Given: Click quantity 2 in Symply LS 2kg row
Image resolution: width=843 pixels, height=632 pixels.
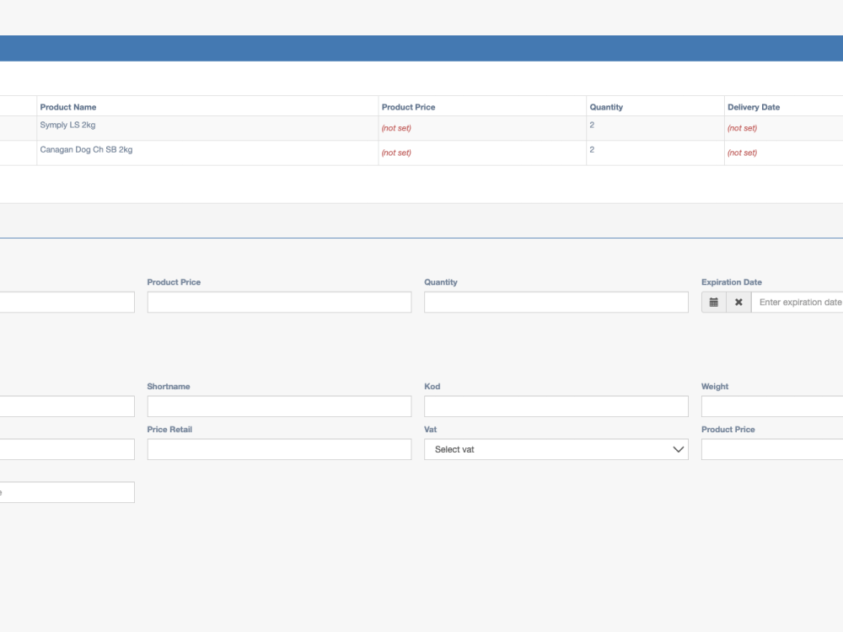Looking at the screenshot, I should point(592,125).
